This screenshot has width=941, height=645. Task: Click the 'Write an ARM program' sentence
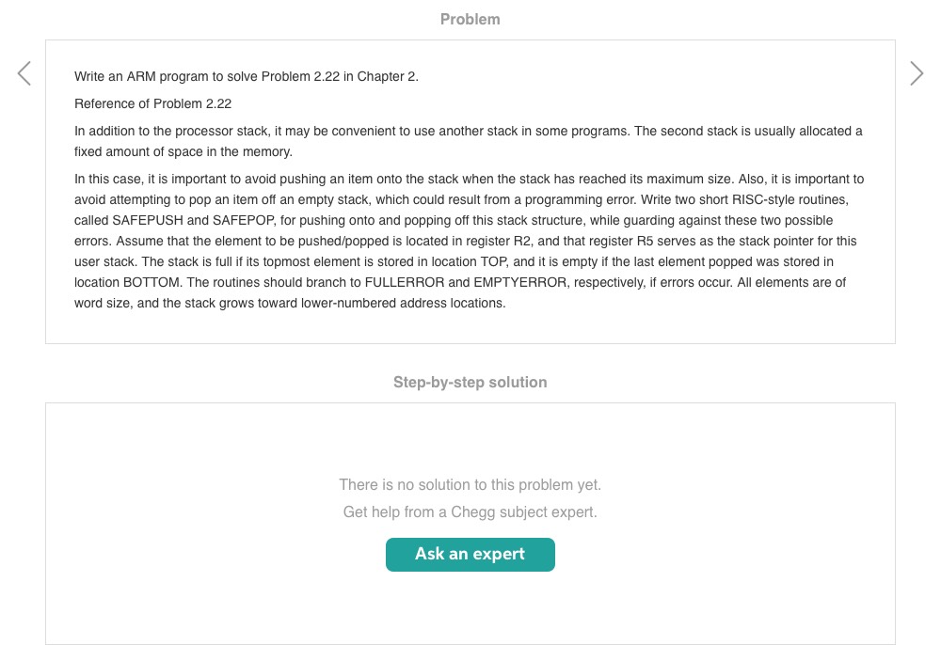point(247,76)
